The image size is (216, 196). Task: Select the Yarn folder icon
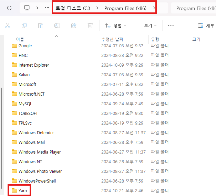pos(14,190)
